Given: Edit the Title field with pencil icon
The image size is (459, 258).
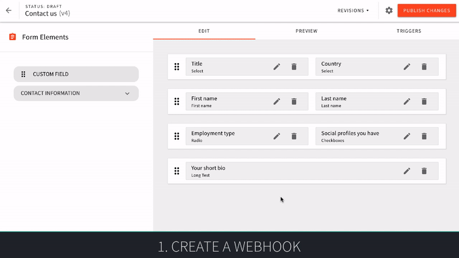Looking at the screenshot, I should tap(277, 67).
